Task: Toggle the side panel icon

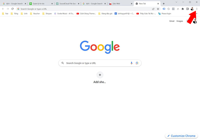Action: 187,9
